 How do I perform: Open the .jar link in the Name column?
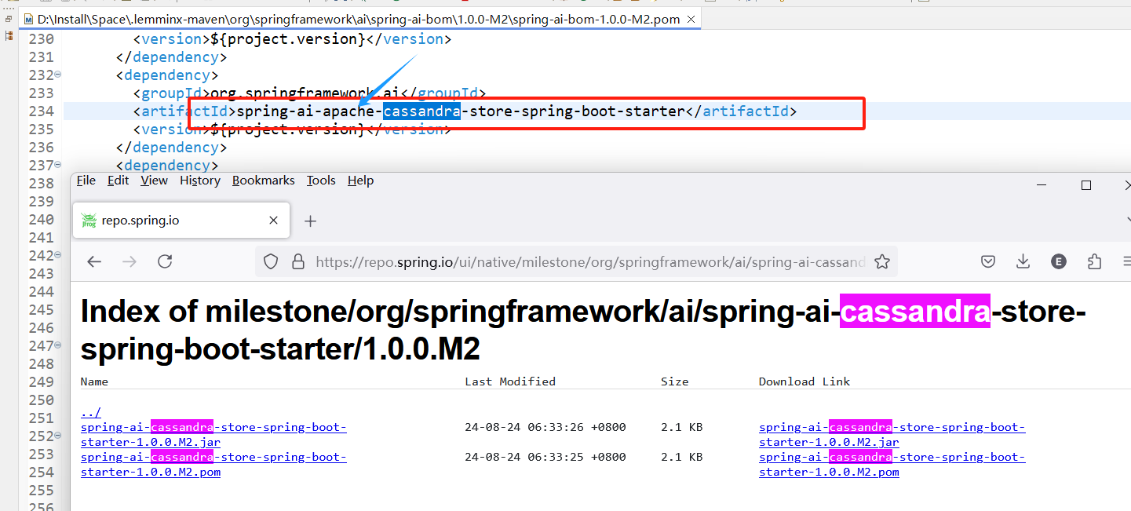coord(213,435)
